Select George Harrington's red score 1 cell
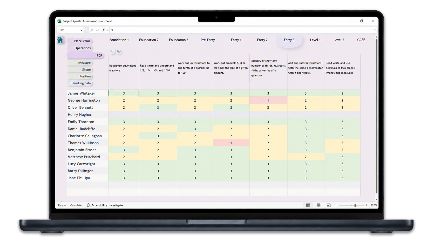 coord(268,100)
